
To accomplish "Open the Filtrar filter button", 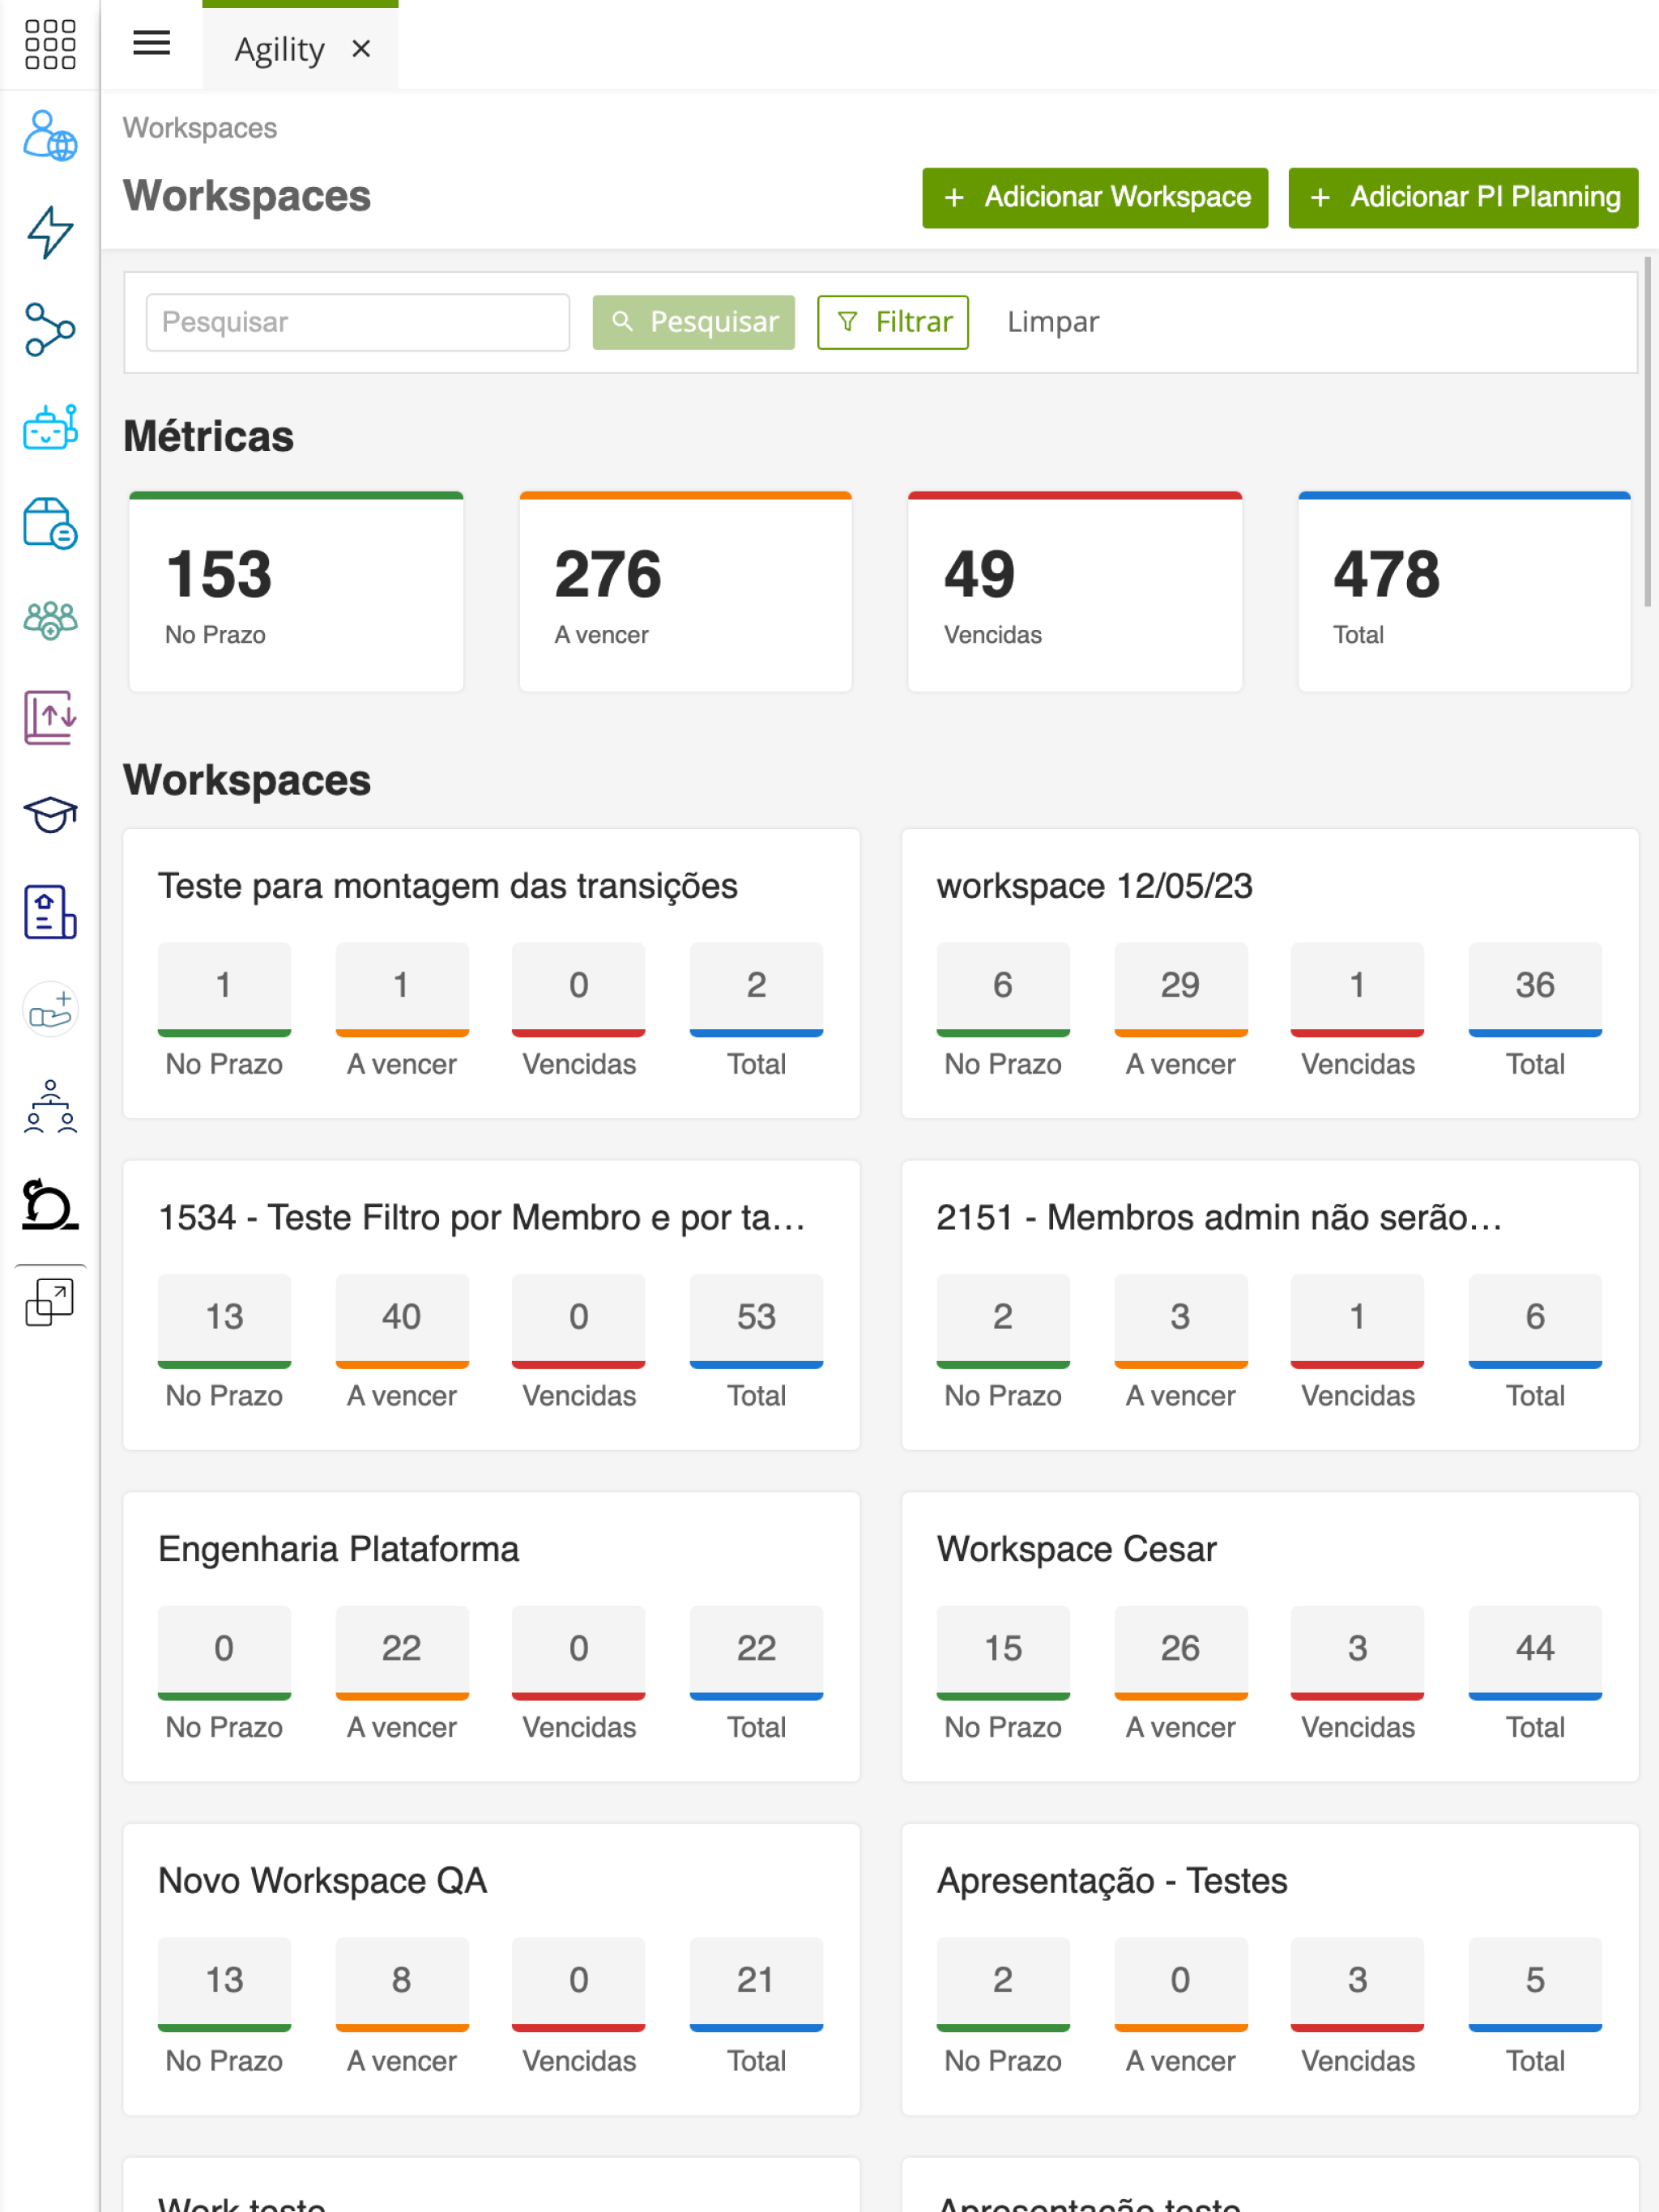I will click(893, 322).
